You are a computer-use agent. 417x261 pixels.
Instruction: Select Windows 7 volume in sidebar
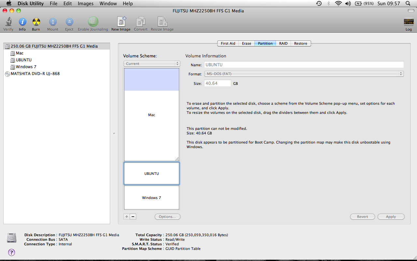click(x=26, y=67)
